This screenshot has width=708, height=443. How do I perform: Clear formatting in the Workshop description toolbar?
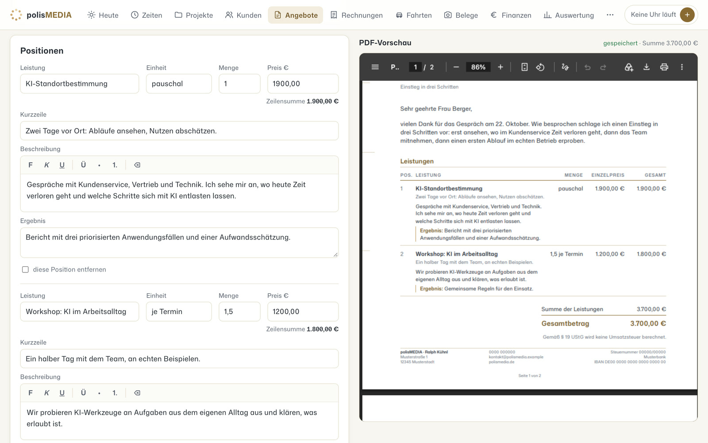[137, 393]
